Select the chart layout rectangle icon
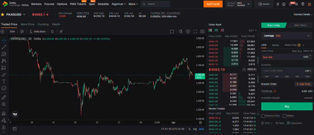314x135 pixels. click(172, 32)
